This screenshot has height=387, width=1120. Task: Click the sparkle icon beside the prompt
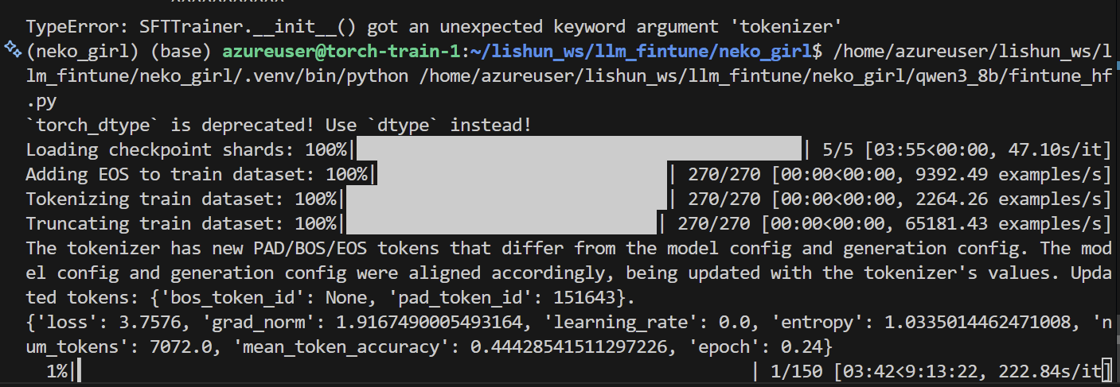pyautogui.click(x=12, y=50)
